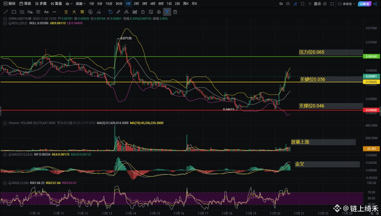Toggle the BOLL indicator alert bell
The width and height of the screenshot is (381, 216).
pyautogui.click(x=10, y=23)
